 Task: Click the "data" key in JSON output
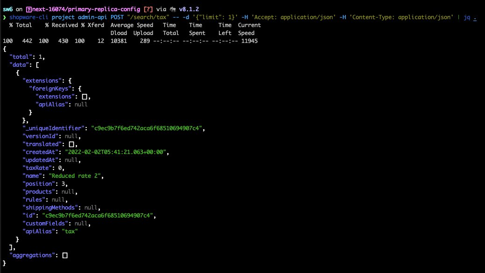pyautogui.click(x=19, y=65)
